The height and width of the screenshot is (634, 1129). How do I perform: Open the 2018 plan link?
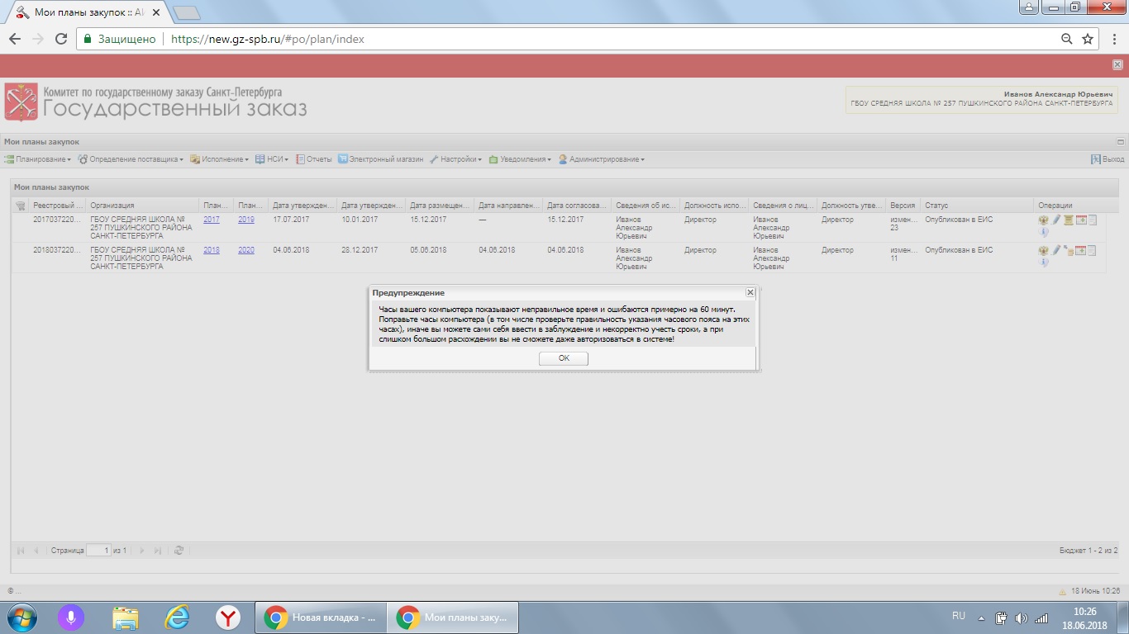coord(212,250)
